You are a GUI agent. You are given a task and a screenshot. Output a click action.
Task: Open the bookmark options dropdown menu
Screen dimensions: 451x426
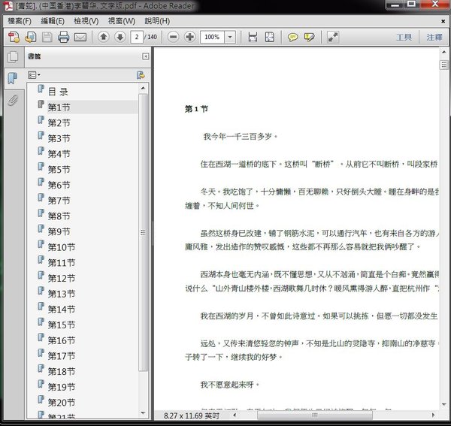click(34, 75)
